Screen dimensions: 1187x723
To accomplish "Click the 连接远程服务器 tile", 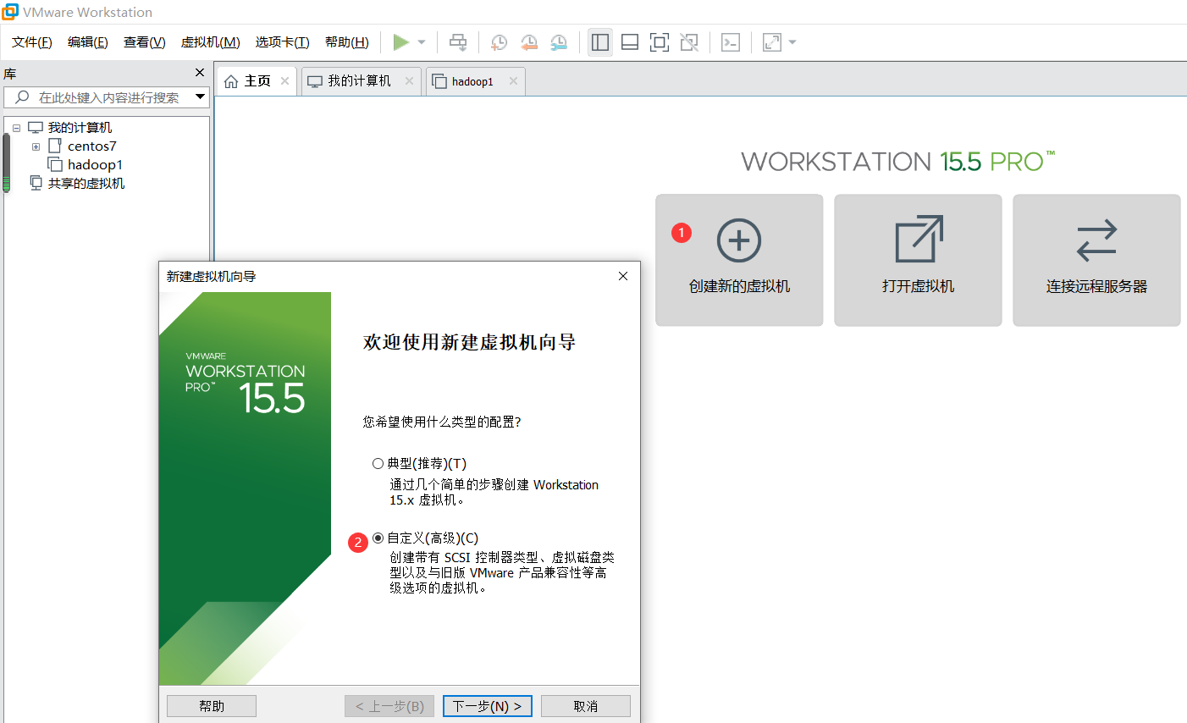I will [x=1096, y=260].
